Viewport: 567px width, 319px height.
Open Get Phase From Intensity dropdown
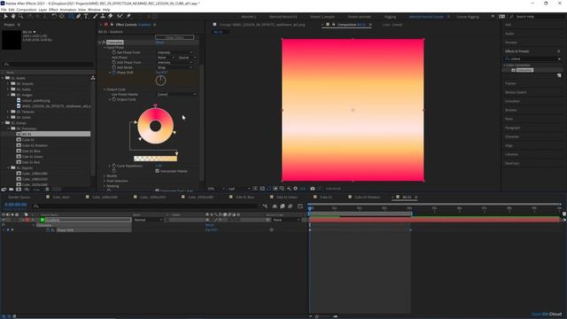point(175,52)
